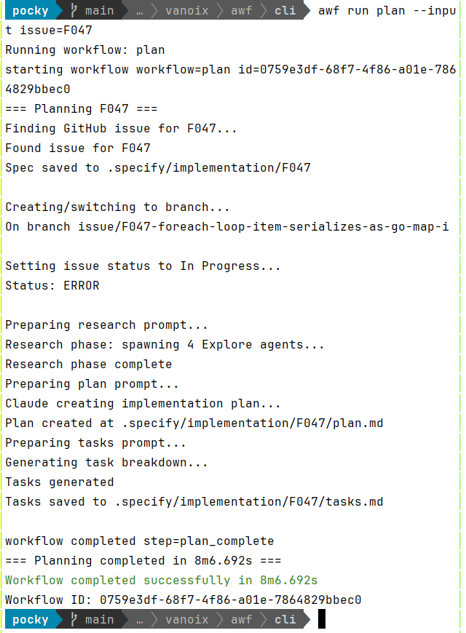Image resolution: width=466 pixels, height=633 pixels.
Task: Select the "cli" directory segment in the top prompt
Action: click(285, 10)
